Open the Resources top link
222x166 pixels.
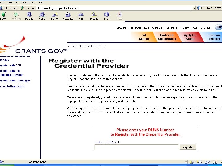[171, 28]
